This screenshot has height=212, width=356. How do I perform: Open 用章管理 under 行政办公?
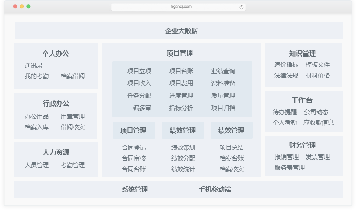point(72,117)
